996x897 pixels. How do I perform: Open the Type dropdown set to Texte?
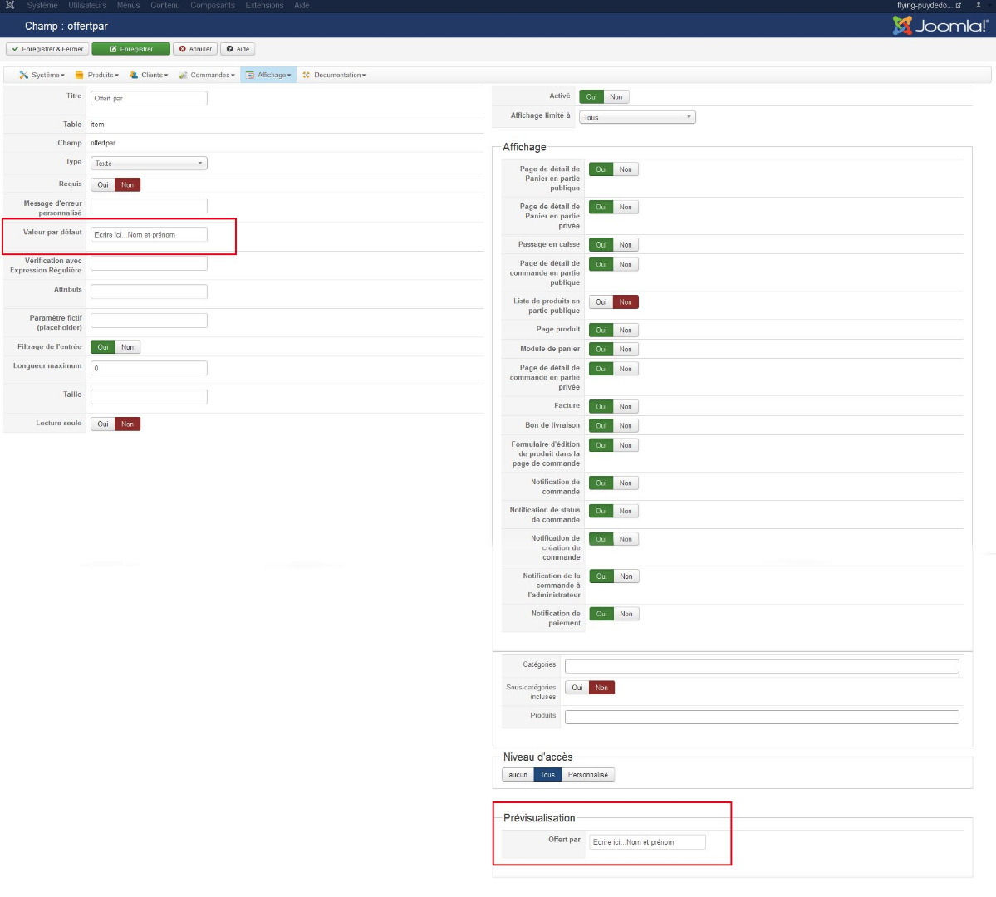pos(149,164)
